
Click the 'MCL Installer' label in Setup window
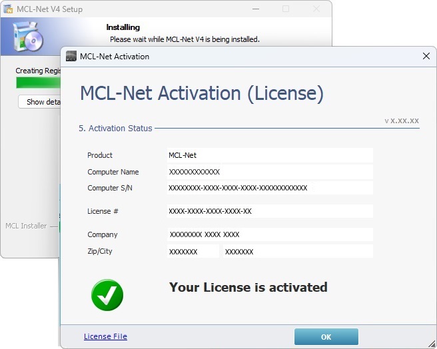point(26,226)
